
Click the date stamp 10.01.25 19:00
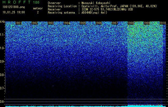14,12
